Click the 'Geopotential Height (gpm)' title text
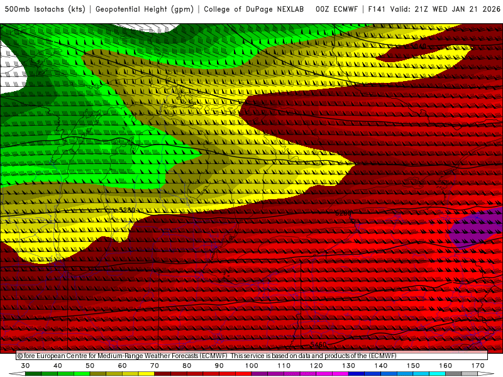 point(145,9)
